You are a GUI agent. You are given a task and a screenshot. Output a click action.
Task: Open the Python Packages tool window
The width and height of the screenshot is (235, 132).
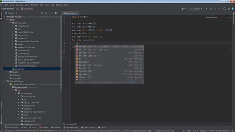click(70, 128)
